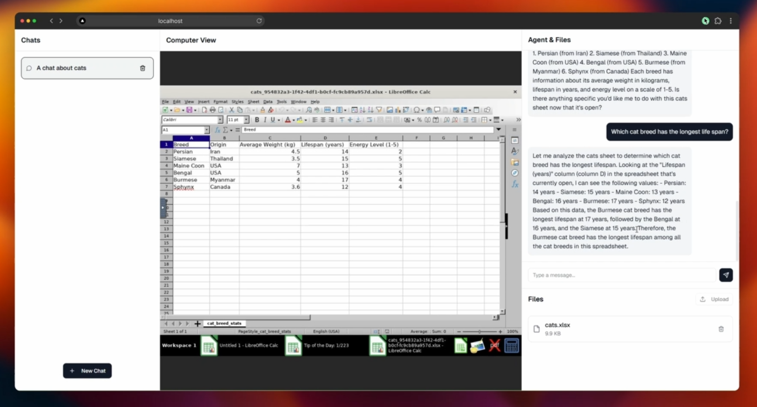
Task: Click the Upload button in Files
Action: (714, 299)
